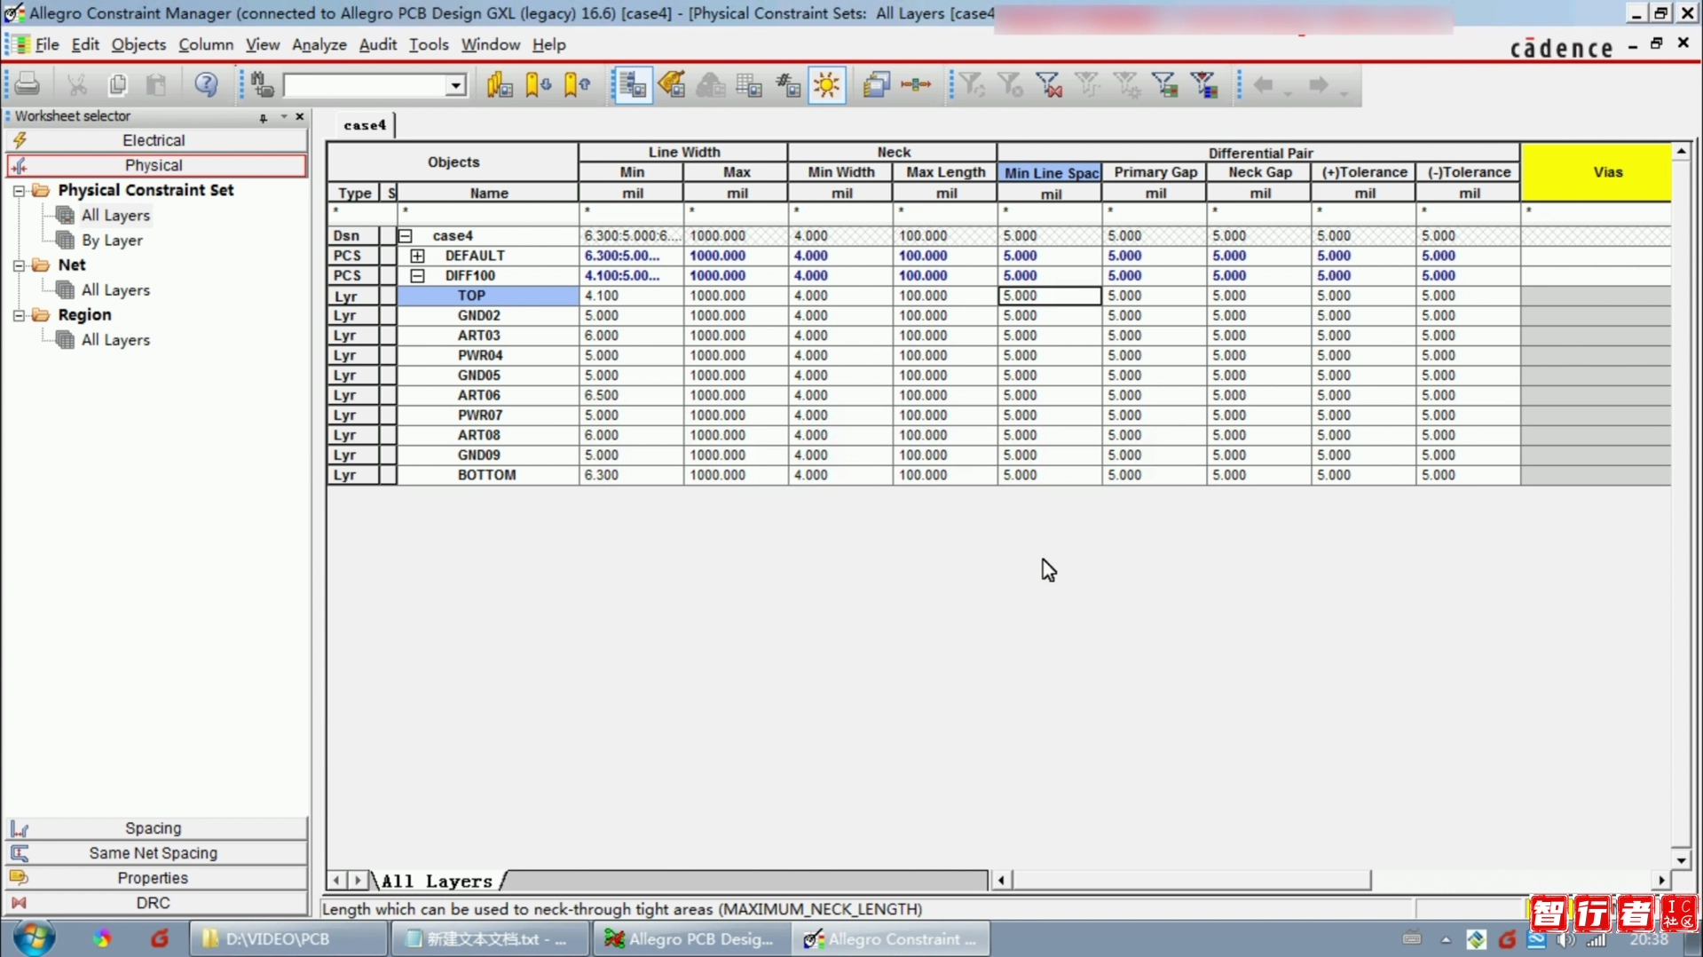Image resolution: width=1703 pixels, height=957 pixels.
Task: Toggle the highlighted worksheet tree view icon
Action: click(633, 84)
